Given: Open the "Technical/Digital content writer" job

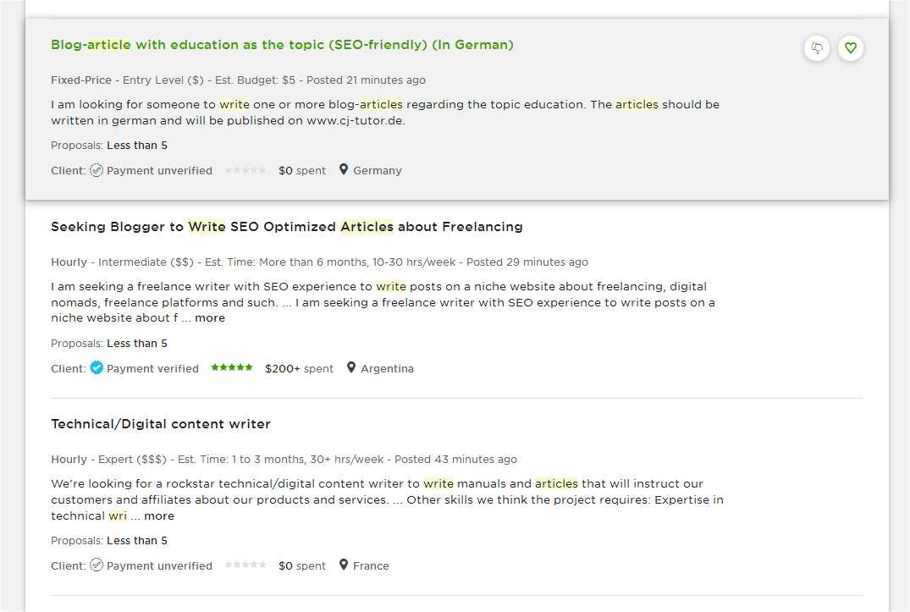Looking at the screenshot, I should click(161, 424).
